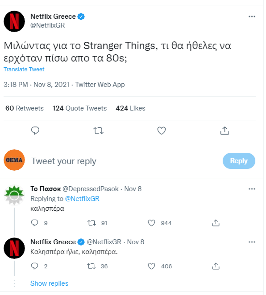Viewport: 266px width, 295px height.
Task: Open more options on To Πασοκ's reply
Action: [x=252, y=189]
